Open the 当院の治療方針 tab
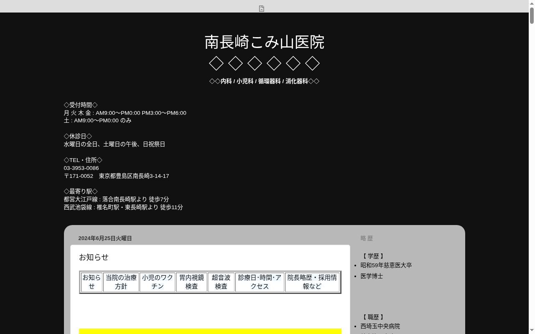 click(x=121, y=282)
